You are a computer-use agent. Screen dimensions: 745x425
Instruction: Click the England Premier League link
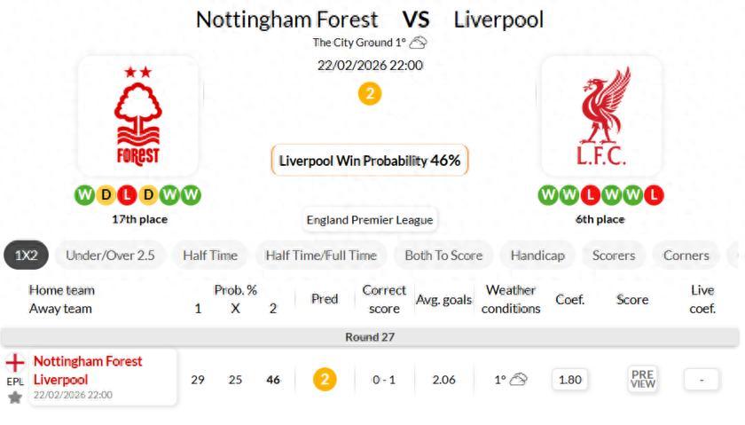pyautogui.click(x=370, y=220)
